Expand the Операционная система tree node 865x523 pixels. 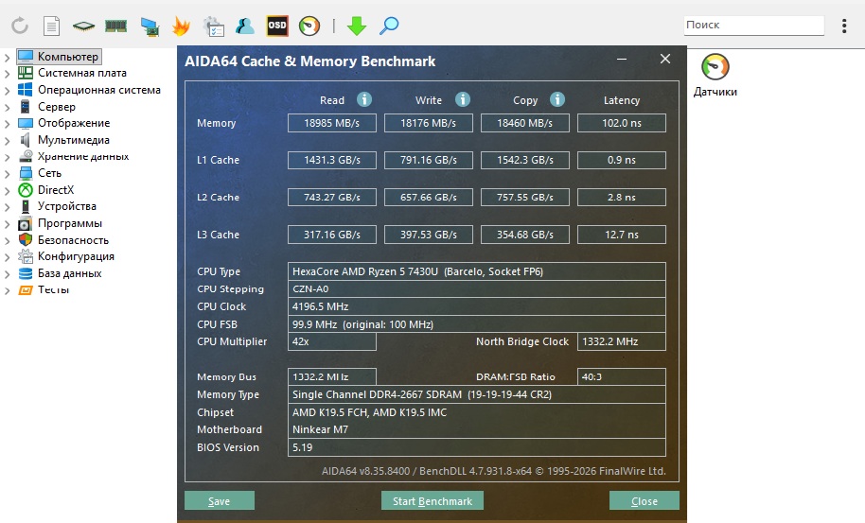pyautogui.click(x=8, y=91)
